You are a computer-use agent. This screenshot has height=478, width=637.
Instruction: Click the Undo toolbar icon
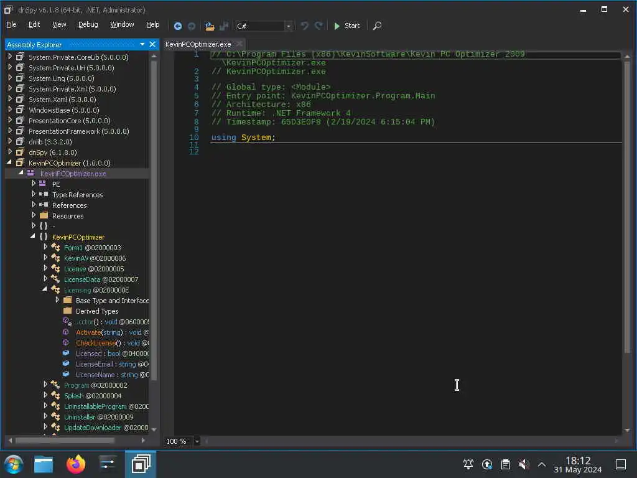click(304, 26)
